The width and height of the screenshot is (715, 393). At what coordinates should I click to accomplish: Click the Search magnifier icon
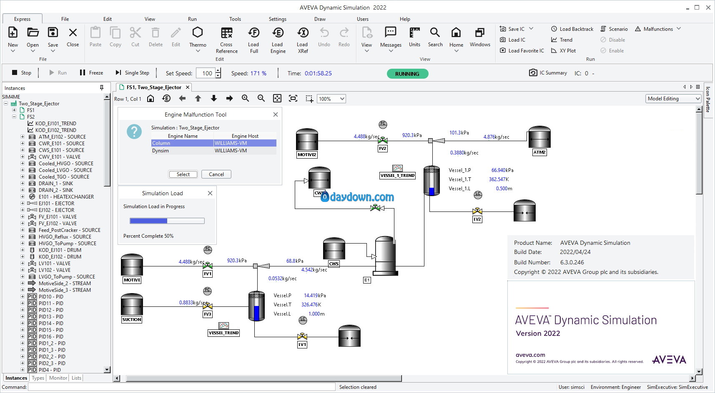[435, 32]
